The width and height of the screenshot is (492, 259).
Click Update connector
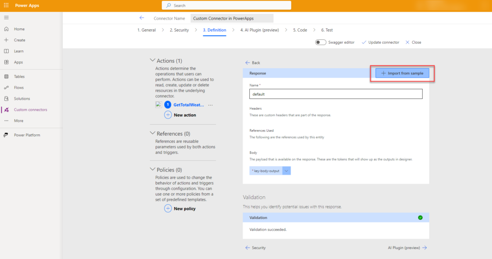point(380,42)
